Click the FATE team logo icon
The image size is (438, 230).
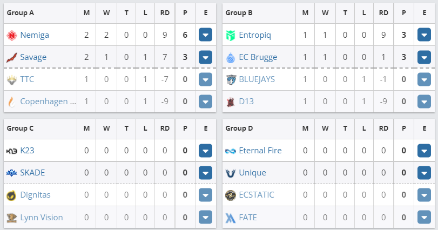tap(231, 218)
